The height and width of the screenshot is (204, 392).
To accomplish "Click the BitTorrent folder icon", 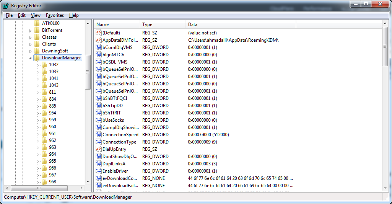I will [37, 30].
